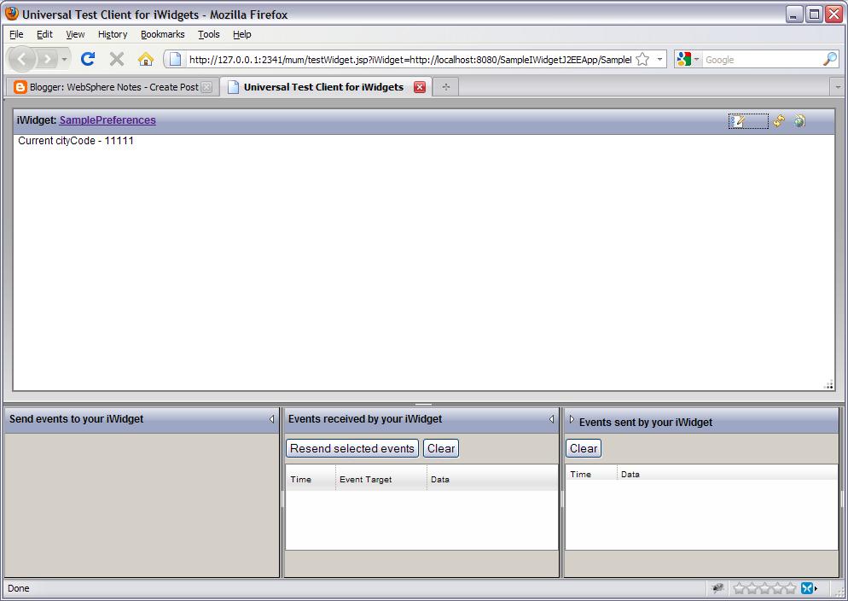This screenshot has width=848, height=601.
Task: Close the Universal Test Client tab
Action: coord(419,86)
